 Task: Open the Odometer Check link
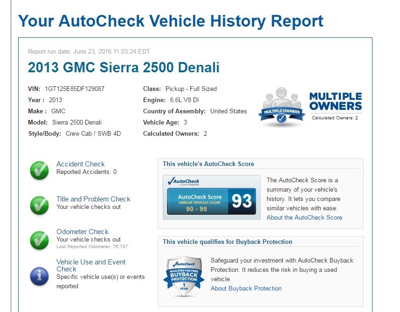tap(82, 232)
